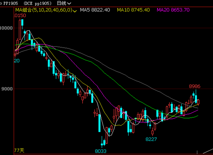Select the last red candlestick on the chart

198,102
